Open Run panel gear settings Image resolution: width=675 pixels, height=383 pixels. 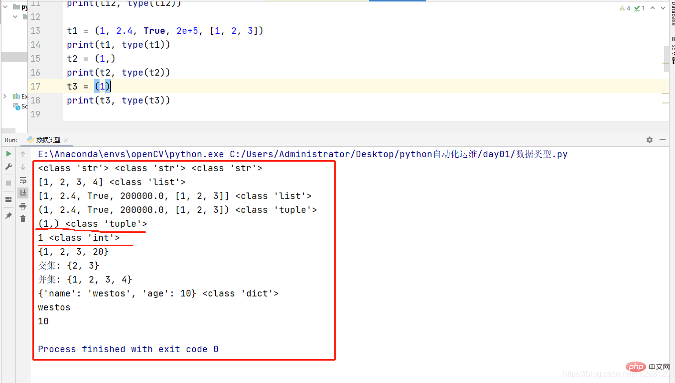click(650, 140)
